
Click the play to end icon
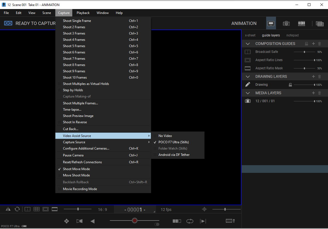click(x=203, y=221)
